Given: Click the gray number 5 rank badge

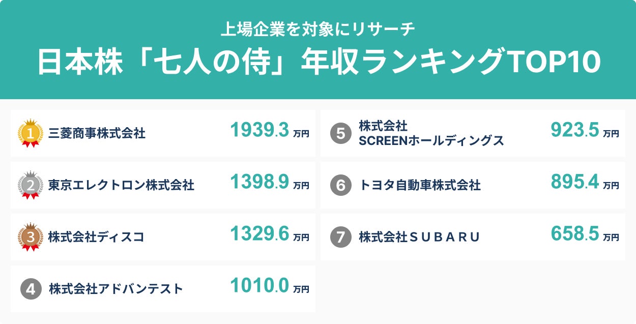Looking at the screenshot, I should [340, 133].
